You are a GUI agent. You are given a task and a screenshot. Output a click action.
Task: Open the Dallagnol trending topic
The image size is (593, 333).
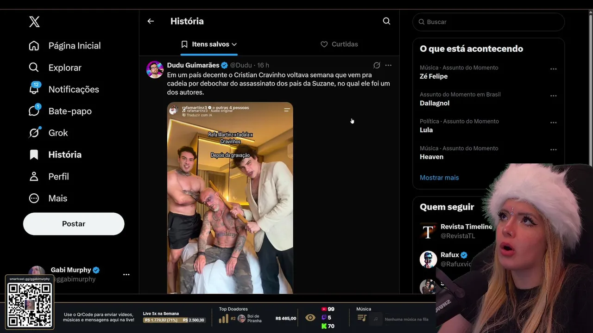[x=435, y=103]
